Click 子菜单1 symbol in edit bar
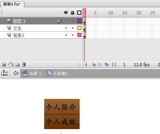Screen dimensions: 160x134 [x=60, y=74]
